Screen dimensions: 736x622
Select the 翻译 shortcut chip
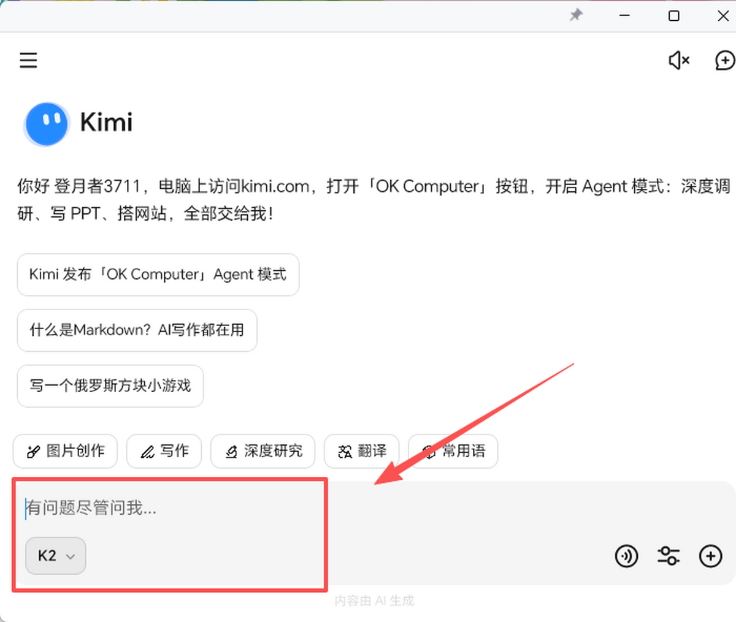coord(361,451)
